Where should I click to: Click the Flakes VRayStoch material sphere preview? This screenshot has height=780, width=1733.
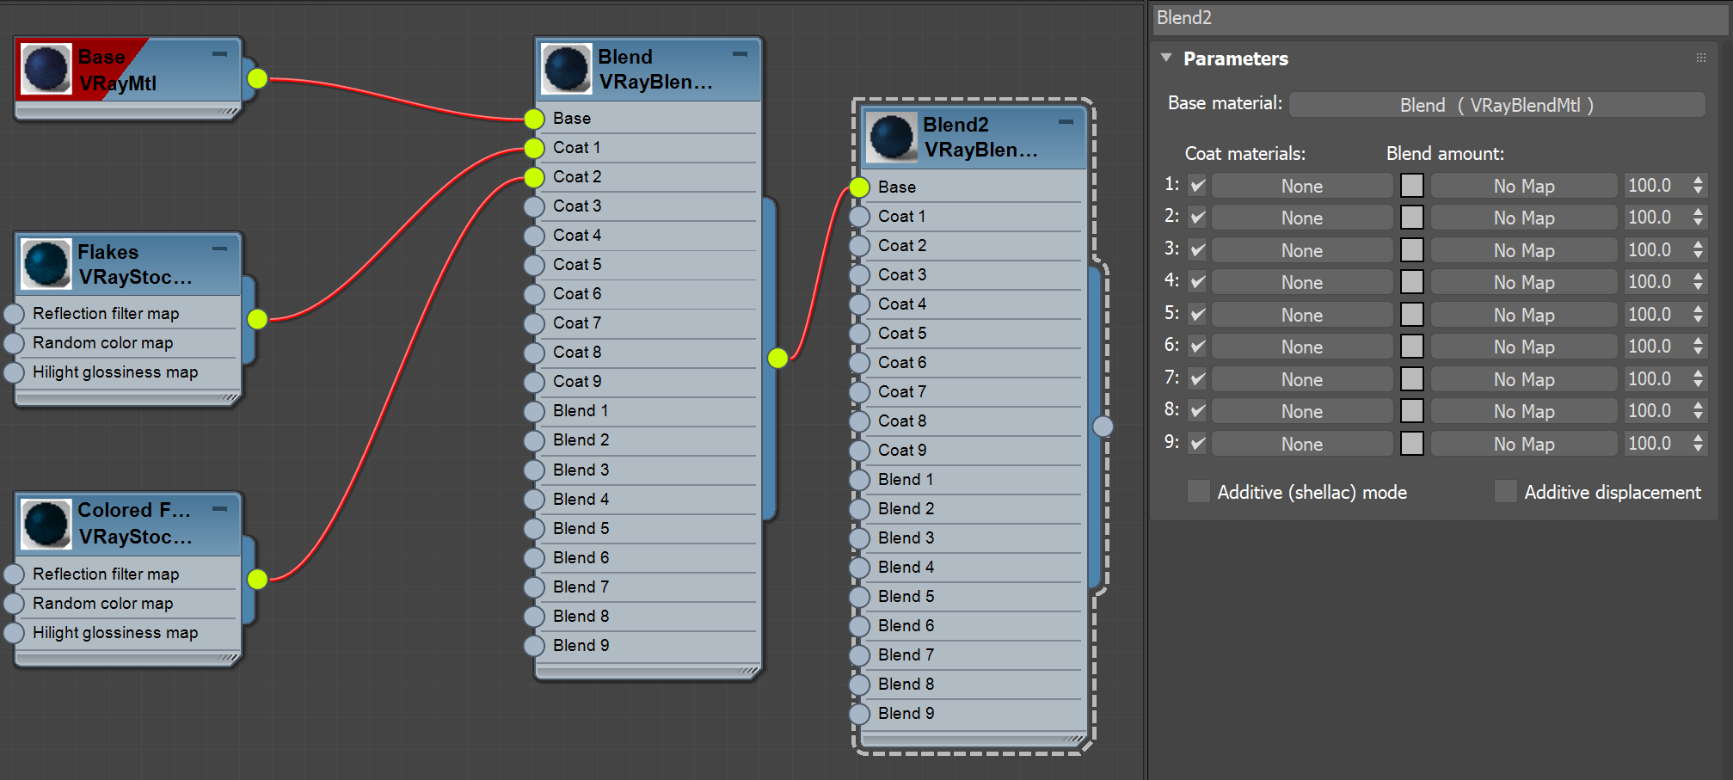point(45,264)
